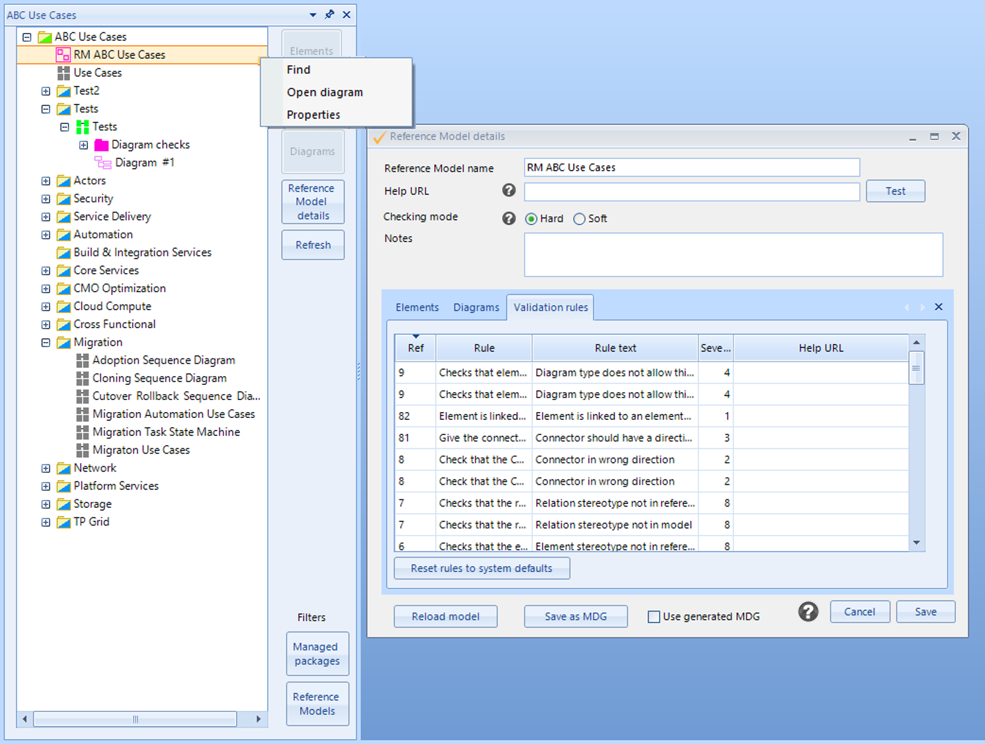Click the Save as MDG button

click(x=575, y=616)
